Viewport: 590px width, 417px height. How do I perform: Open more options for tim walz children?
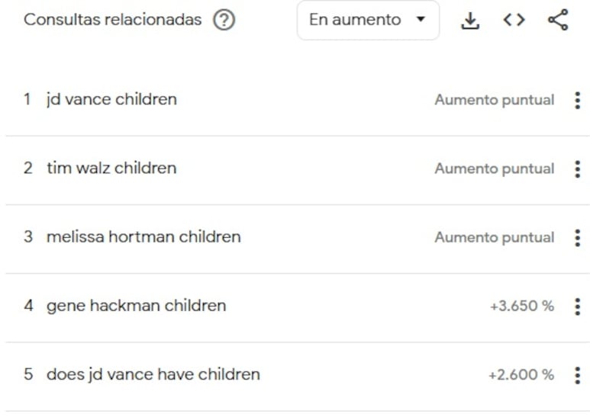pyautogui.click(x=578, y=169)
